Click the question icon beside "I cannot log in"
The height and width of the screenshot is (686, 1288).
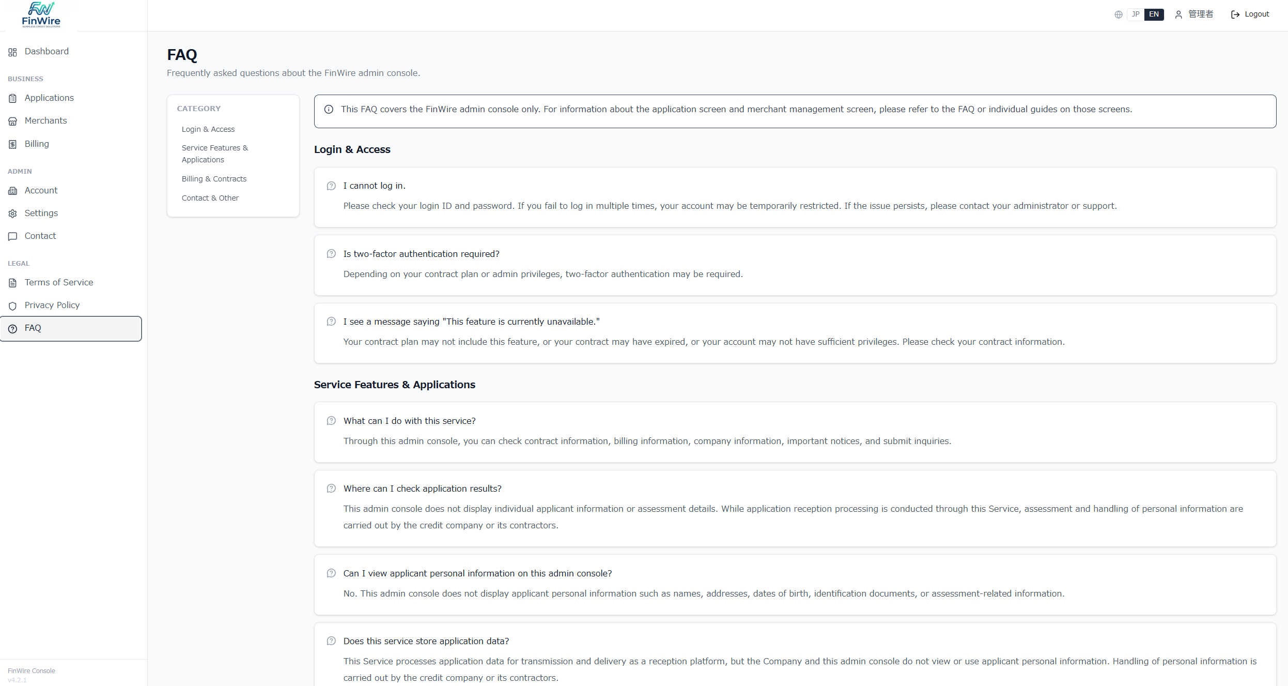(331, 186)
